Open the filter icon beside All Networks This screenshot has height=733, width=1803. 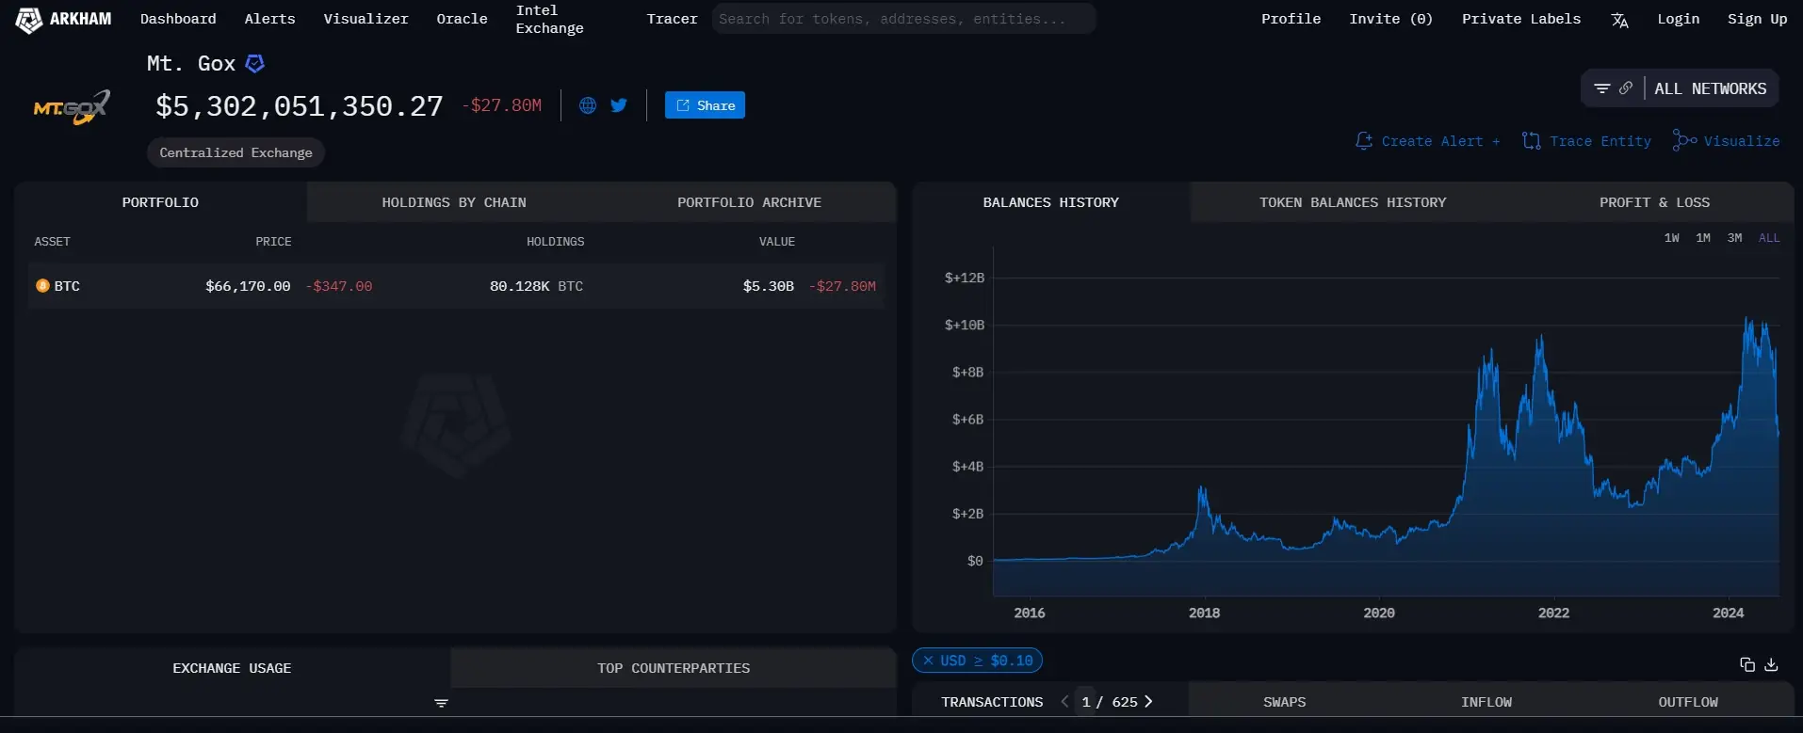click(x=1601, y=88)
